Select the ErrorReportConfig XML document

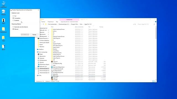point(57,64)
